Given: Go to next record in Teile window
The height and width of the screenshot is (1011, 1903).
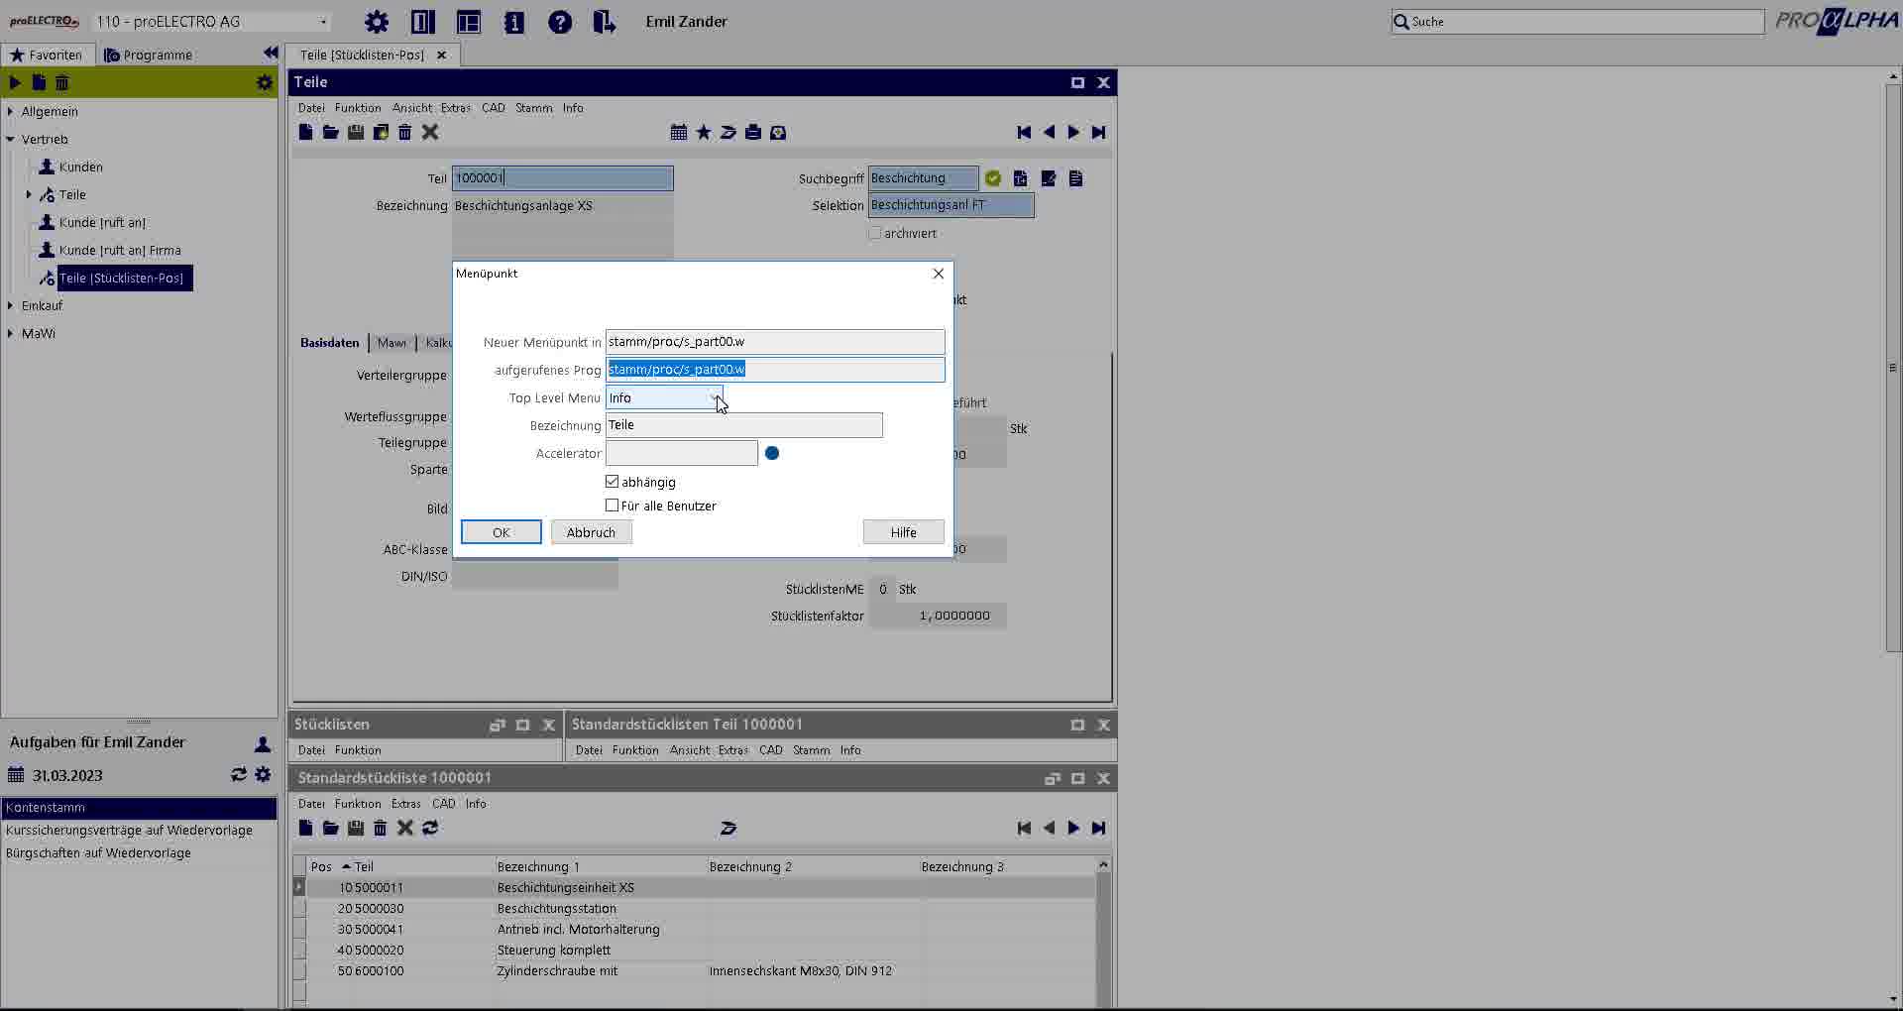Looking at the screenshot, I should 1073,132.
